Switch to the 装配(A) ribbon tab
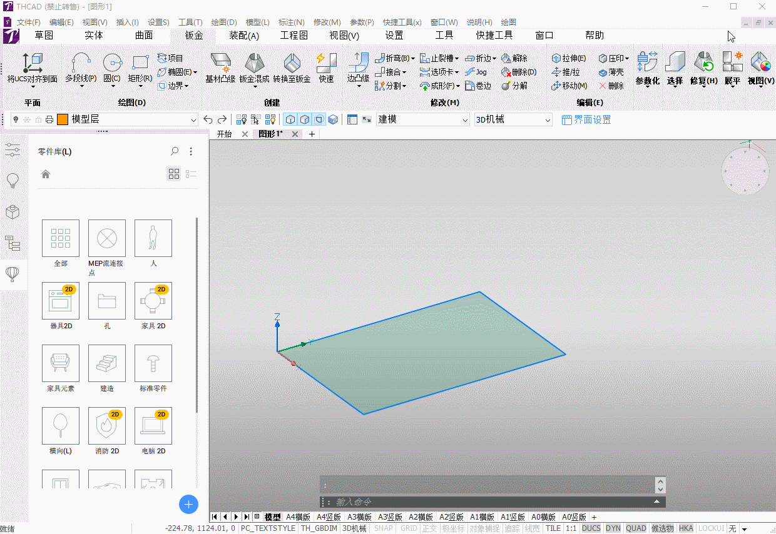776x534 pixels. coord(243,36)
